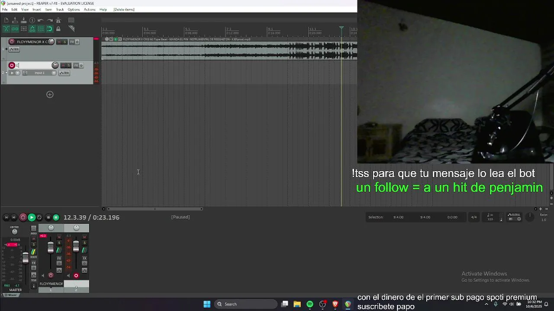Toggle grid lines toolbar icon

click(41, 29)
